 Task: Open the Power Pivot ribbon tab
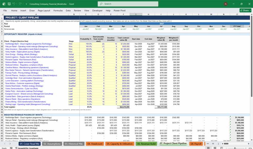(x=120, y=10)
